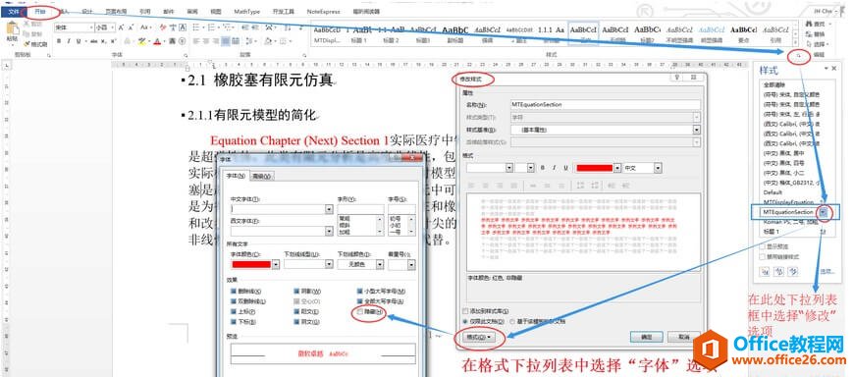
Task: Select the Only in this document radio button
Action: coord(464,321)
